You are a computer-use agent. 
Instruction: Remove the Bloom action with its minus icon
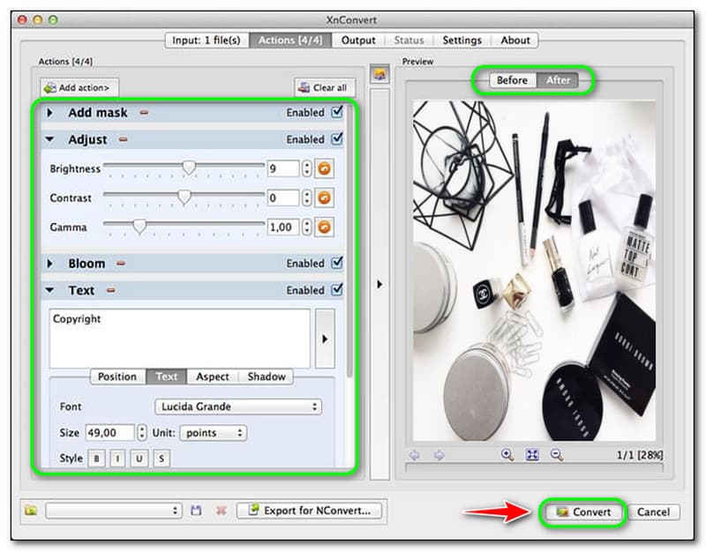pyautogui.click(x=121, y=263)
